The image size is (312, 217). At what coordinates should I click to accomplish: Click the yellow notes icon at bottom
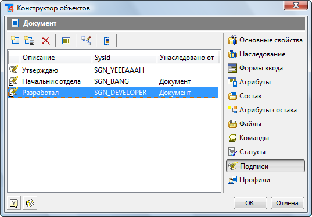pyautogui.click(x=30, y=203)
